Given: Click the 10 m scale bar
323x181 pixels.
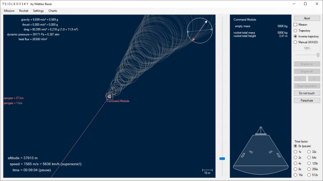Looking at the screenshot, I should 207,172.
